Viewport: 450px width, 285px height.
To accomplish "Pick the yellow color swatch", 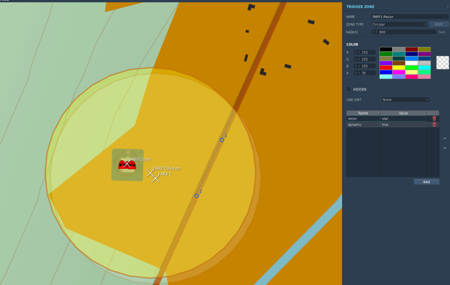I will [x=398, y=68].
